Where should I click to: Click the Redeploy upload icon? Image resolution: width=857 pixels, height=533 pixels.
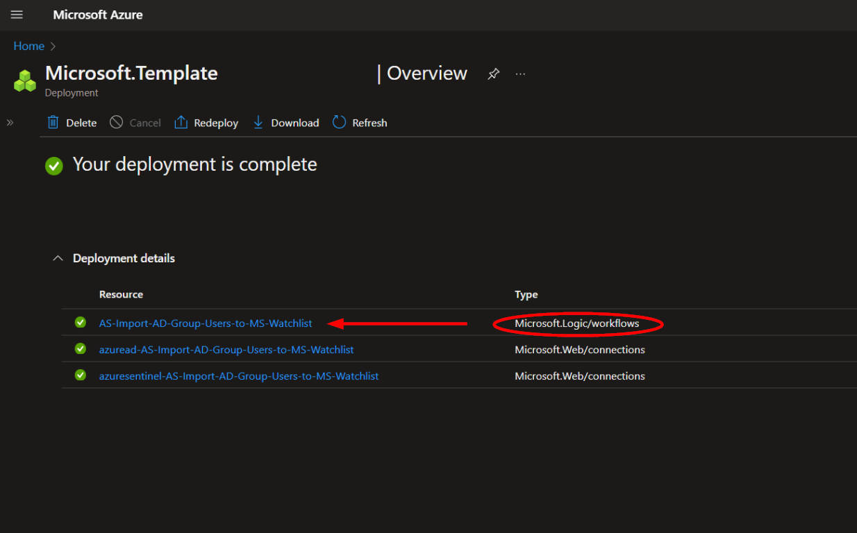tap(181, 122)
